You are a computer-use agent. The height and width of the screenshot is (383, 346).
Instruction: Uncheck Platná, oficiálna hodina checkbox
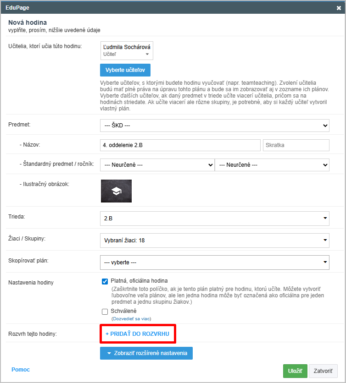(105, 281)
